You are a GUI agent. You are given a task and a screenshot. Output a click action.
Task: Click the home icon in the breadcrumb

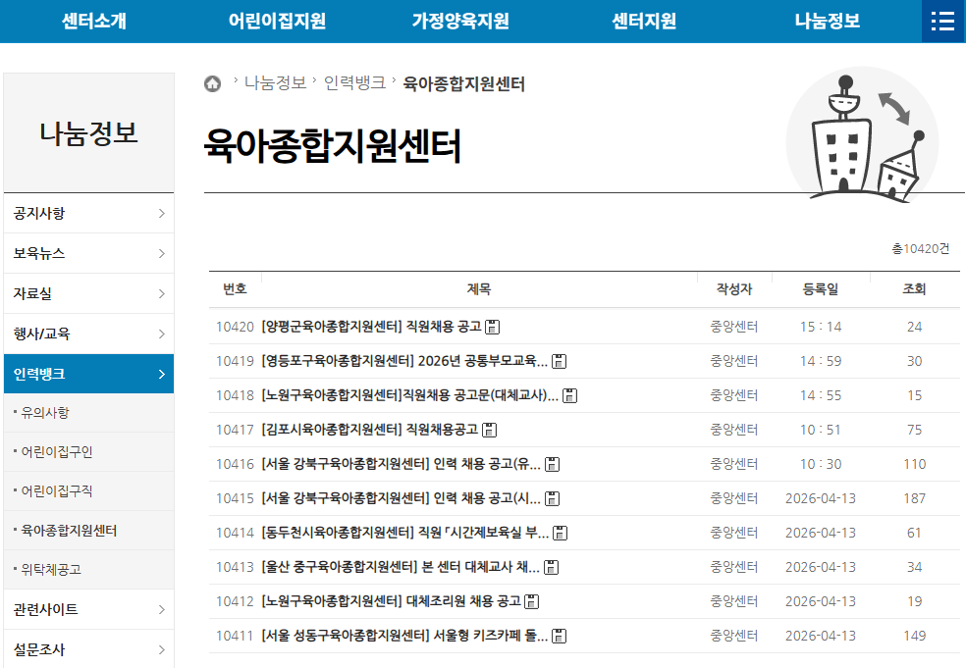(x=215, y=83)
